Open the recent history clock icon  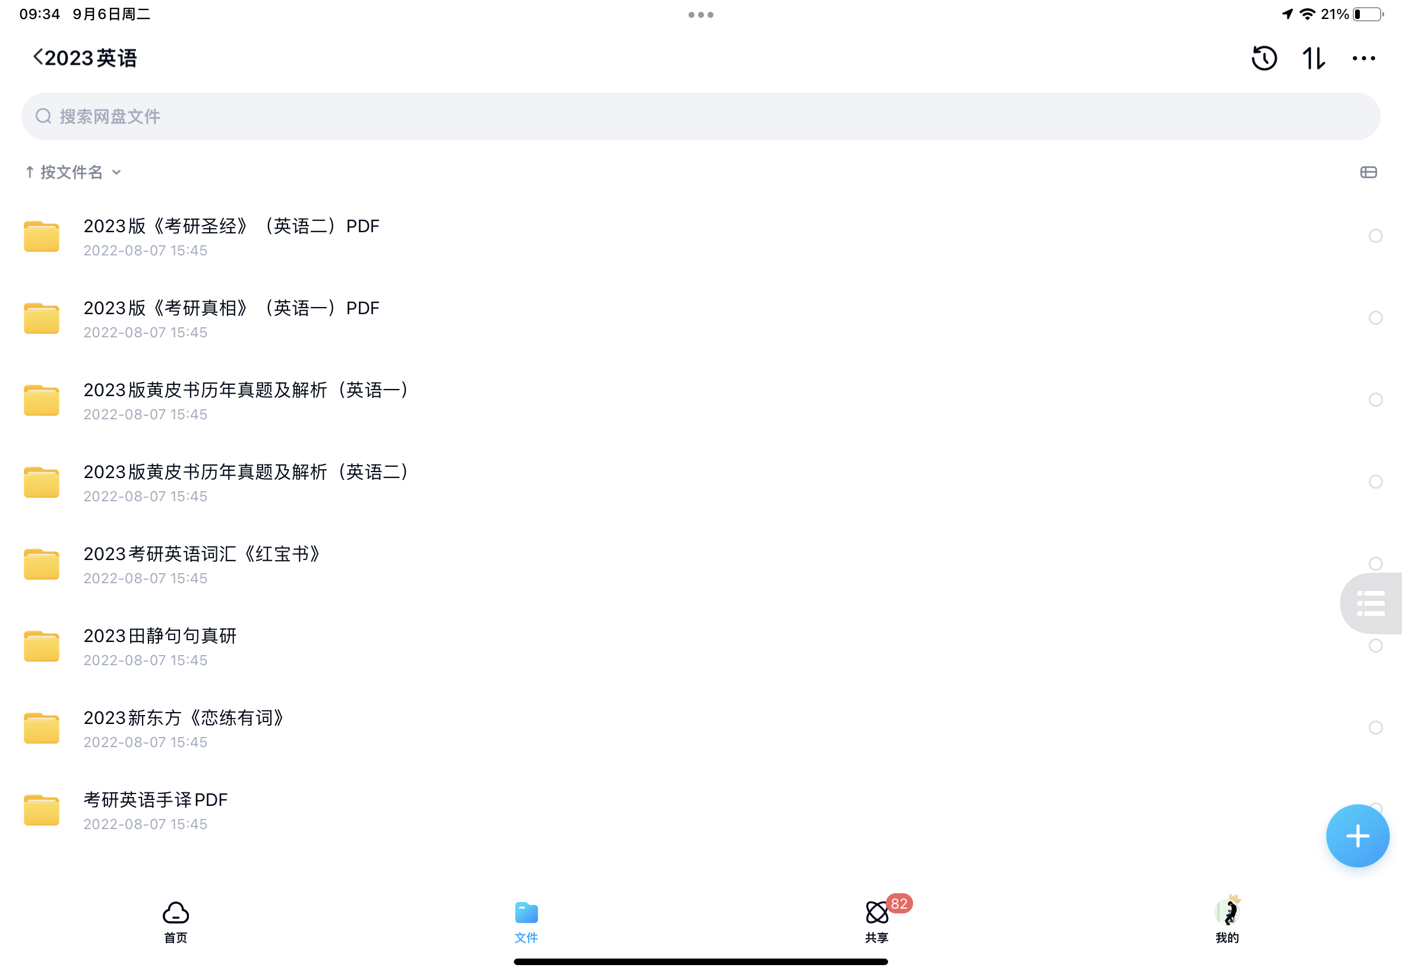[1264, 59]
